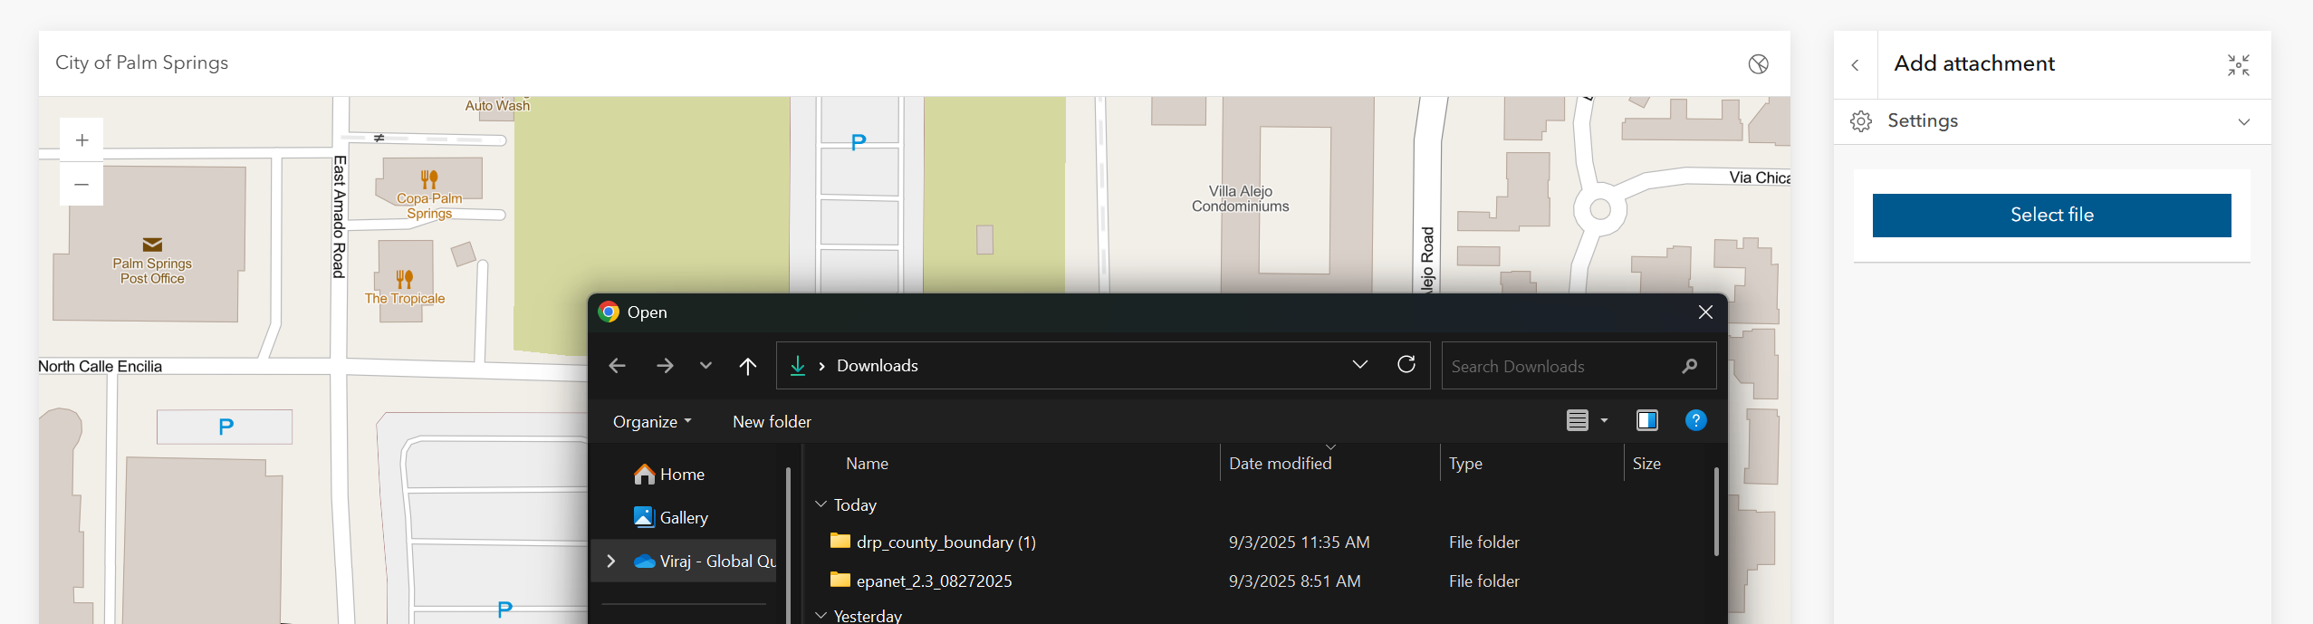Click the navigation pane scrollbar
Viewport: 2313px width, 624px height.
tap(788, 543)
